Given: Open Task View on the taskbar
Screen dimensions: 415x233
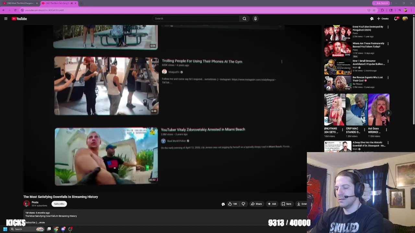Looking at the screenshot, I should (49, 229).
